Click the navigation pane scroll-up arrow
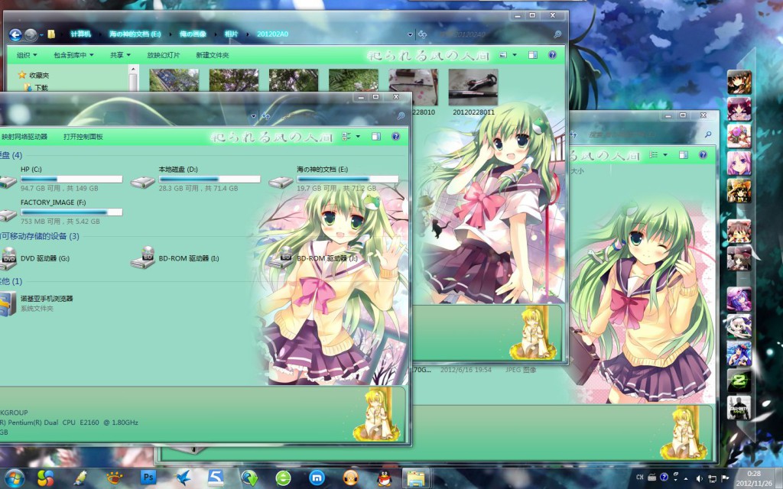Viewport: 783px width, 489px height. click(x=132, y=70)
